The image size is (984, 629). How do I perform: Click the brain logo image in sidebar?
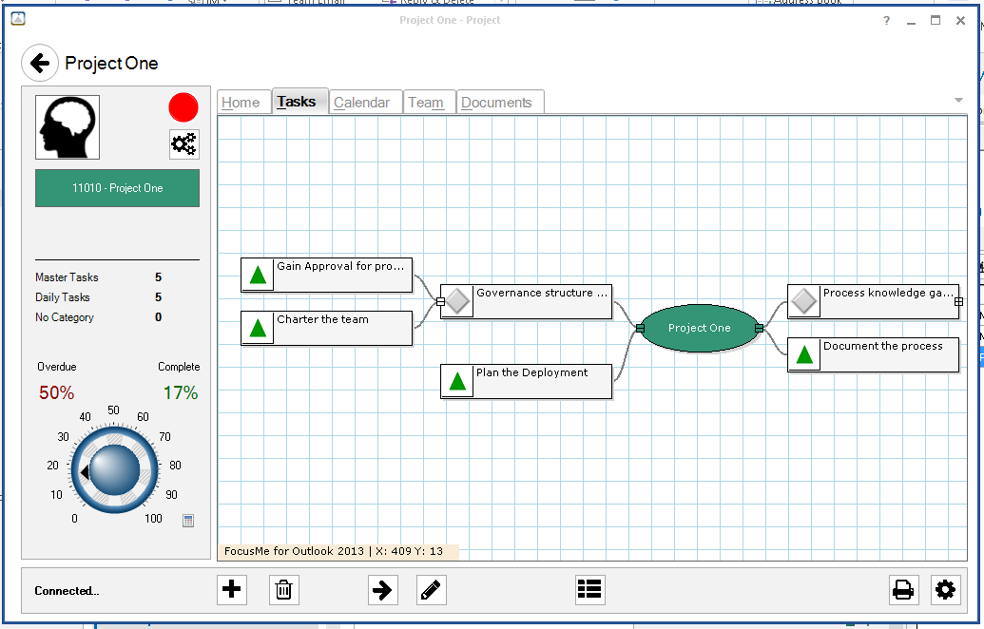point(67,126)
